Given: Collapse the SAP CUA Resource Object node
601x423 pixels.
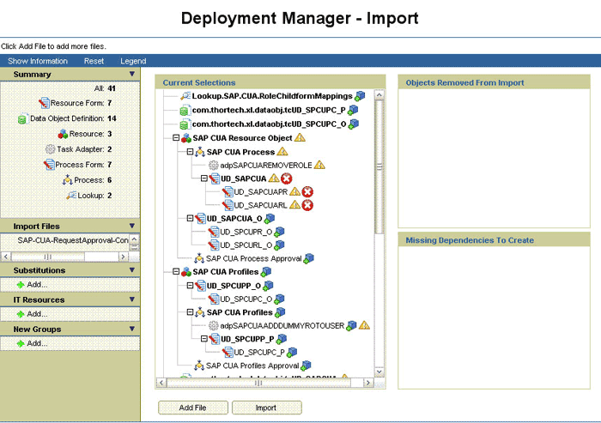Looking at the screenshot, I should point(176,137).
